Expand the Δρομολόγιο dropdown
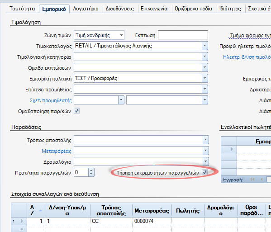The image size is (271, 232). [x=206, y=161]
